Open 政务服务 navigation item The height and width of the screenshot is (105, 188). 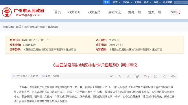click(94, 12)
